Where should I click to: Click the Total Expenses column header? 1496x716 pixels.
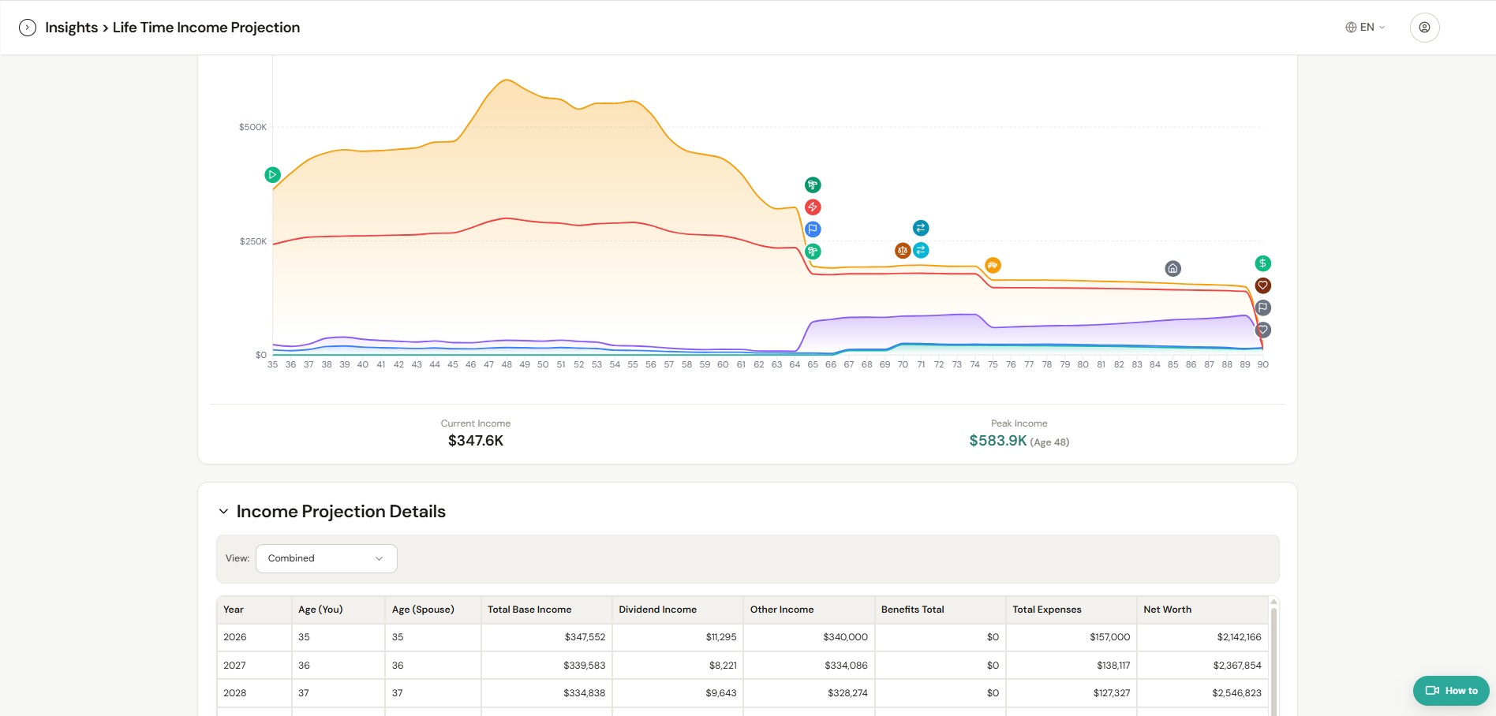pyautogui.click(x=1072, y=610)
